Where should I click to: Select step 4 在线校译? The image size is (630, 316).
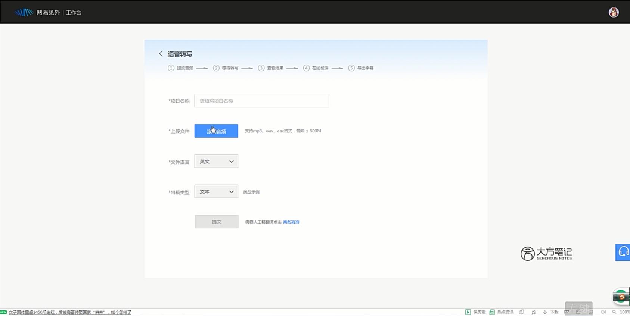316,68
